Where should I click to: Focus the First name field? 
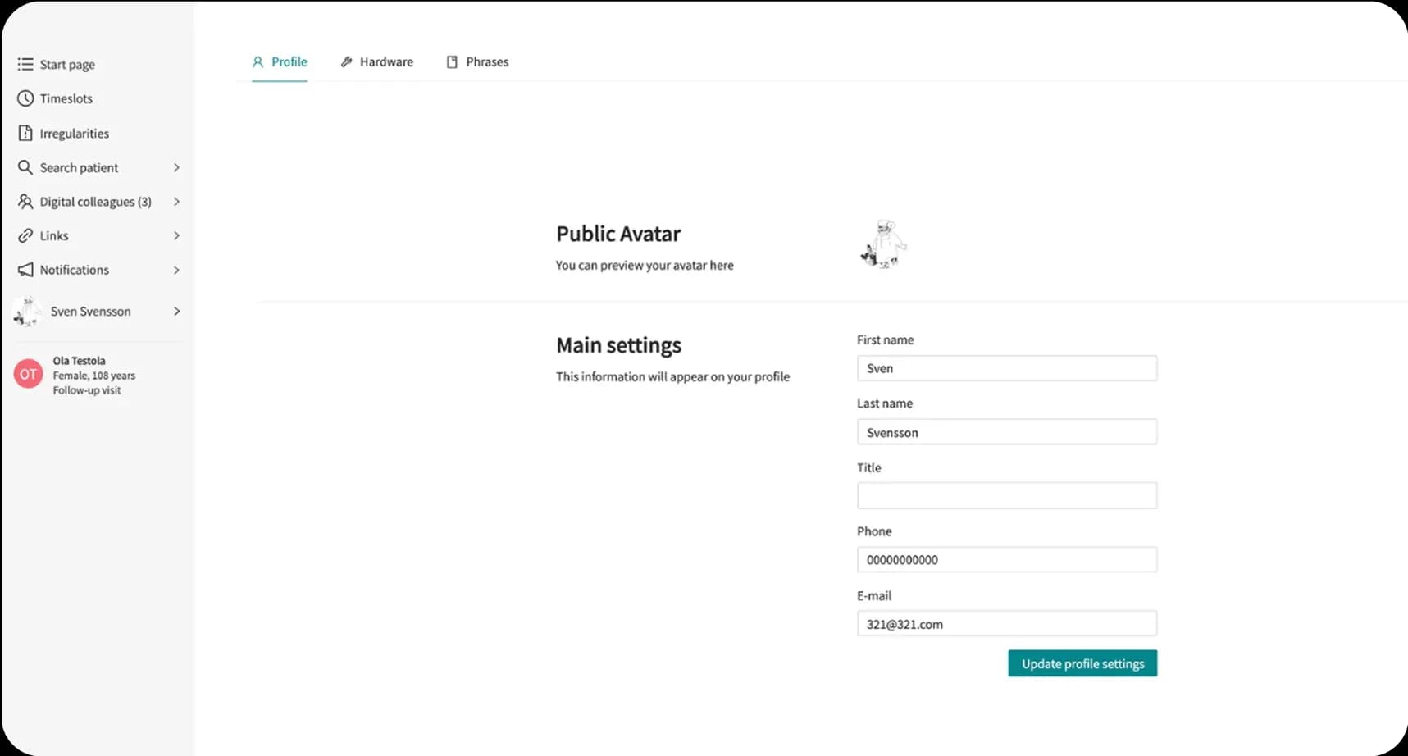coord(1007,368)
